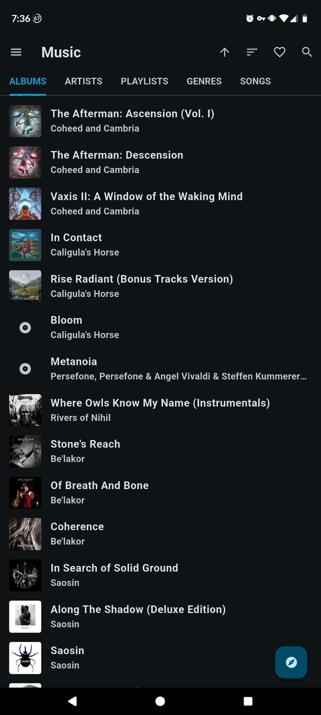Go to the Songs tab
This screenshot has height=715, width=321.
tap(255, 81)
